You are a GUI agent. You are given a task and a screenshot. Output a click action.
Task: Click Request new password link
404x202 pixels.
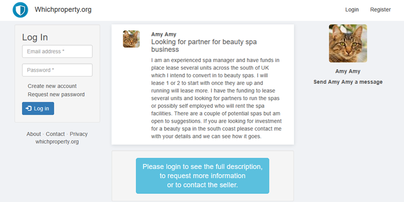(56, 94)
